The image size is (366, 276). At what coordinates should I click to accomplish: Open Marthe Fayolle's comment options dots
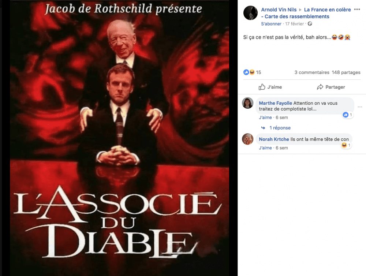tap(360, 107)
